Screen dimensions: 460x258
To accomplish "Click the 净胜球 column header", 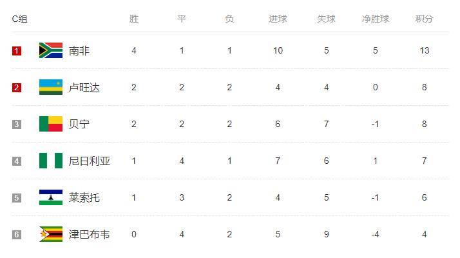I will tap(375, 19).
